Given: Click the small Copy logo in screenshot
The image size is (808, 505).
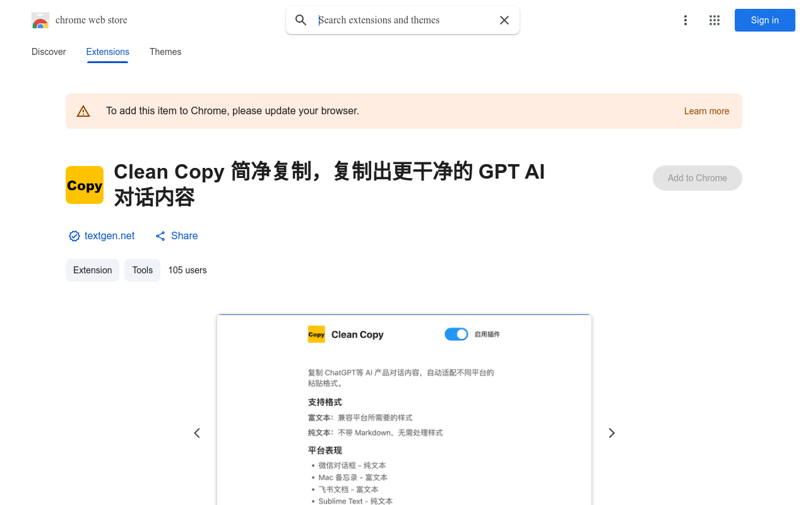Looking at the screenshot, I should click(316, 335).
